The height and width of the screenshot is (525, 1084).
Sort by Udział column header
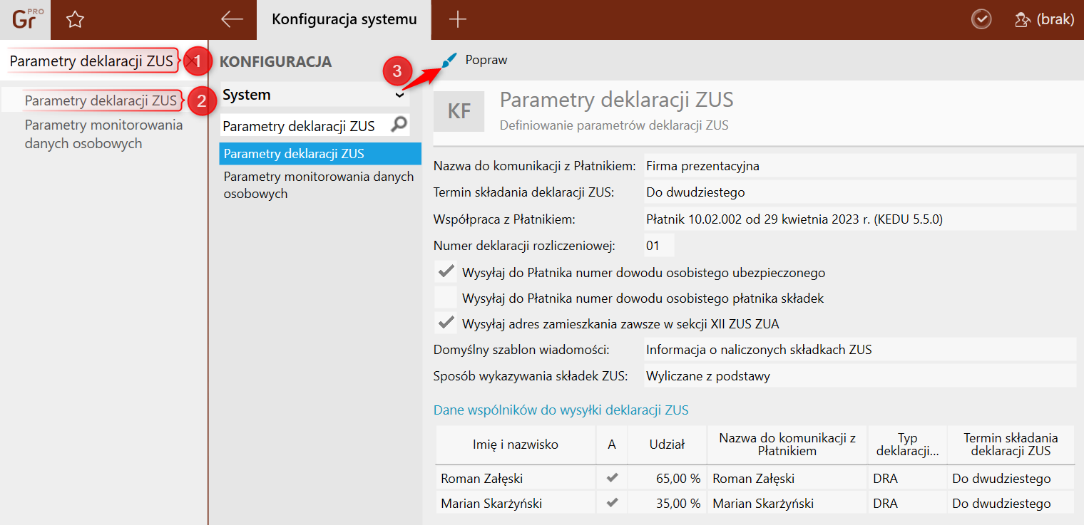coord(667,445)
